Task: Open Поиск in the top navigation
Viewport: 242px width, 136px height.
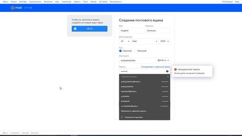Action: (x=85, y=2)
